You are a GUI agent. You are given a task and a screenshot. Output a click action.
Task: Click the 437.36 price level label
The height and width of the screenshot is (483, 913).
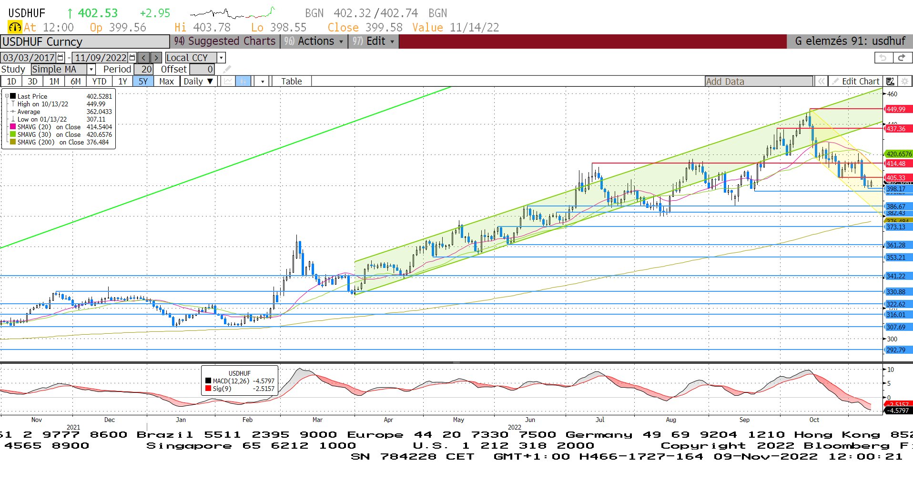tap(898, 129)
